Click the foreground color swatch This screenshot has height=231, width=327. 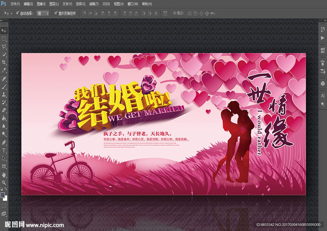coord(3,195)
